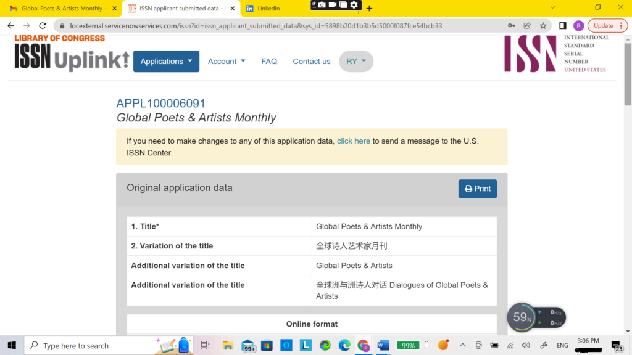
Task: Go to Contact us
Action: pyautogui.click(x=312, y=62)
